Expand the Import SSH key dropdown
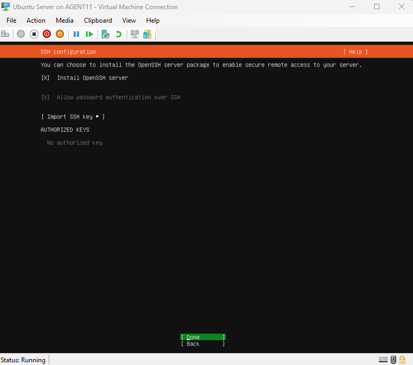The height and width of the screenshot is (365, 413). [73, 117]
